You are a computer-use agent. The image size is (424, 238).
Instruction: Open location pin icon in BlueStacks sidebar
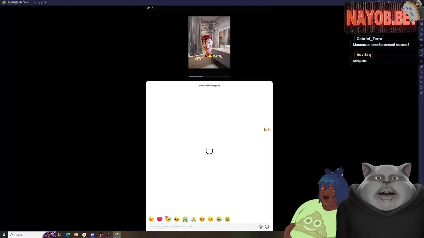click(421, 82)
